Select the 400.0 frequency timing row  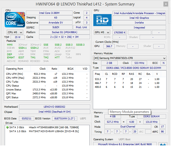tap(130, 87)
